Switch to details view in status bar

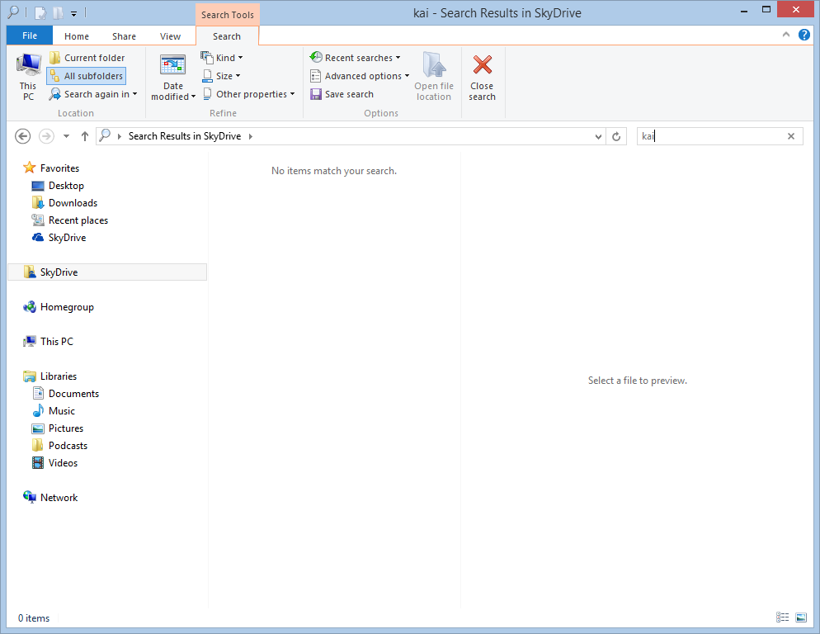coord(782,617)
